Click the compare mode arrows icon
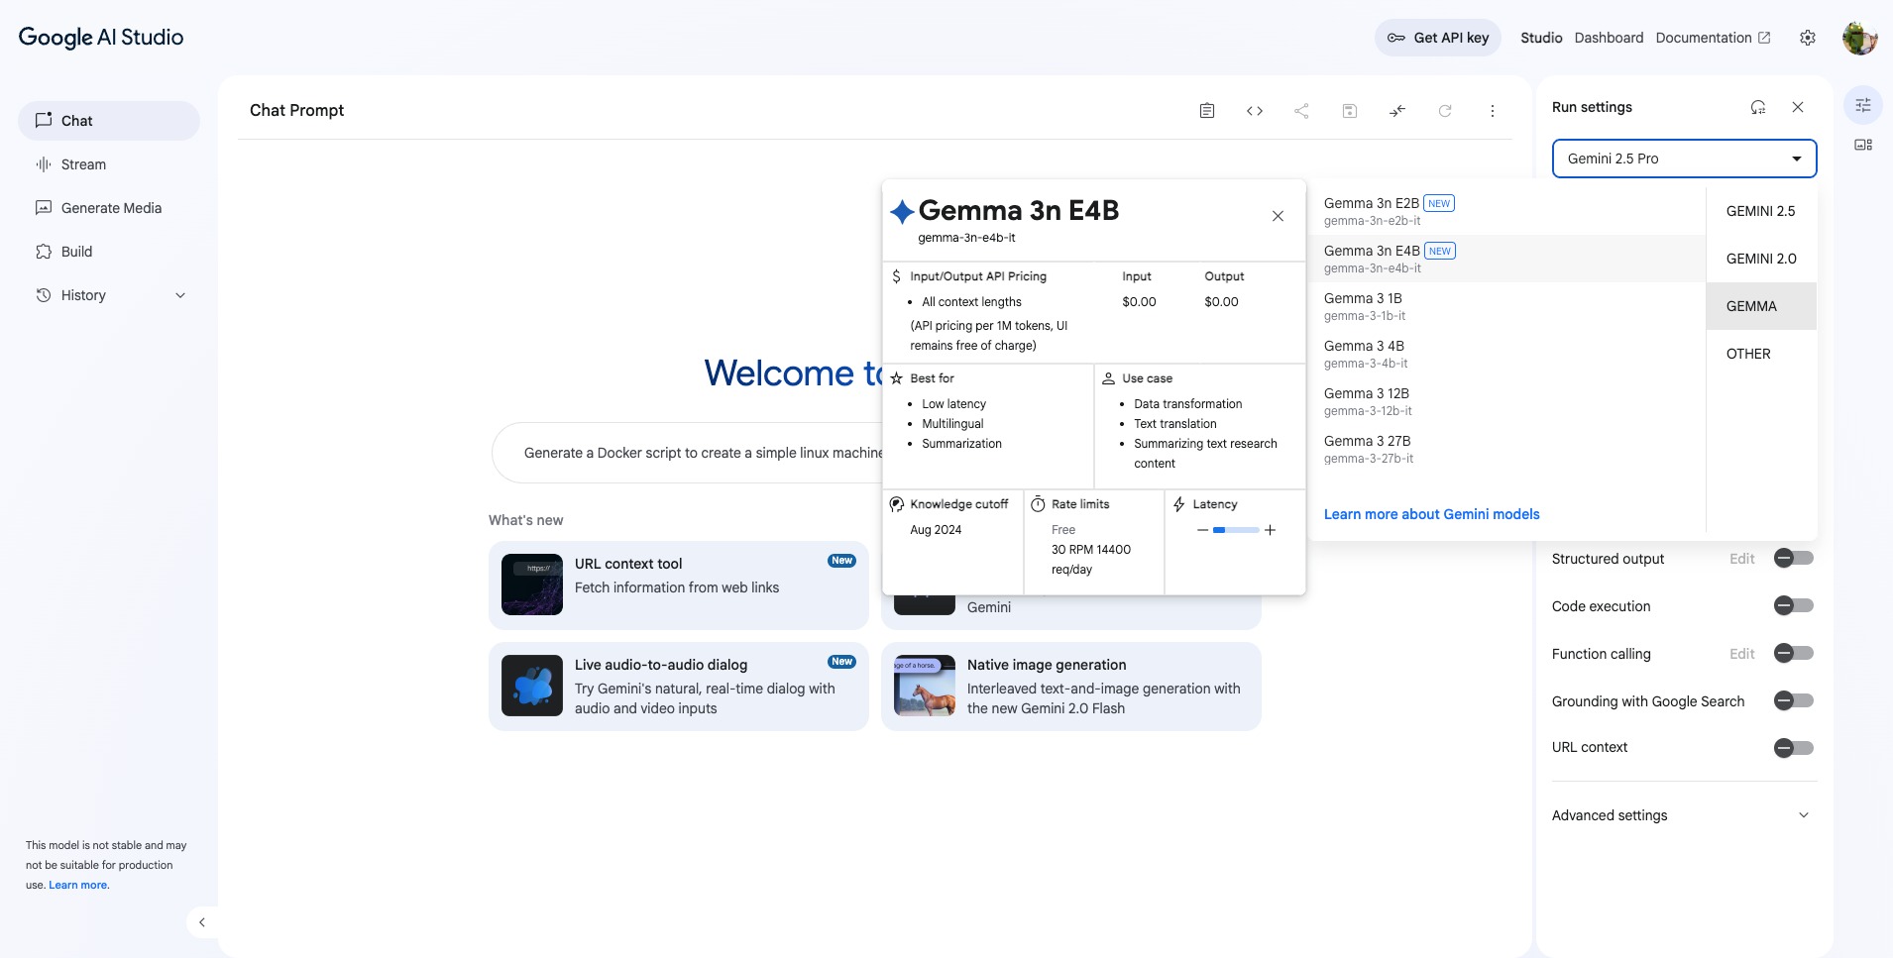Image resolution: width=1893 pixels, height=958 pixels. click(1396, 111)
